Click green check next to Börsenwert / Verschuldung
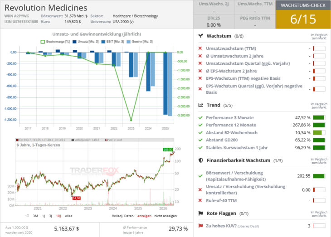The image size is (331, 237). [200, 176]
